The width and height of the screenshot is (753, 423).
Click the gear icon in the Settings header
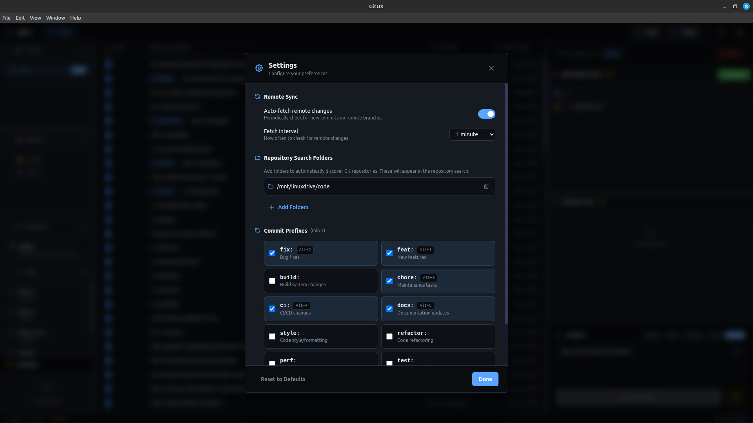259,68
